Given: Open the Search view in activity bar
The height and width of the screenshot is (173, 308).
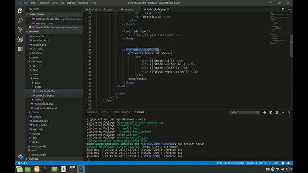Looking at the screenshot, I should click(20, 20).
